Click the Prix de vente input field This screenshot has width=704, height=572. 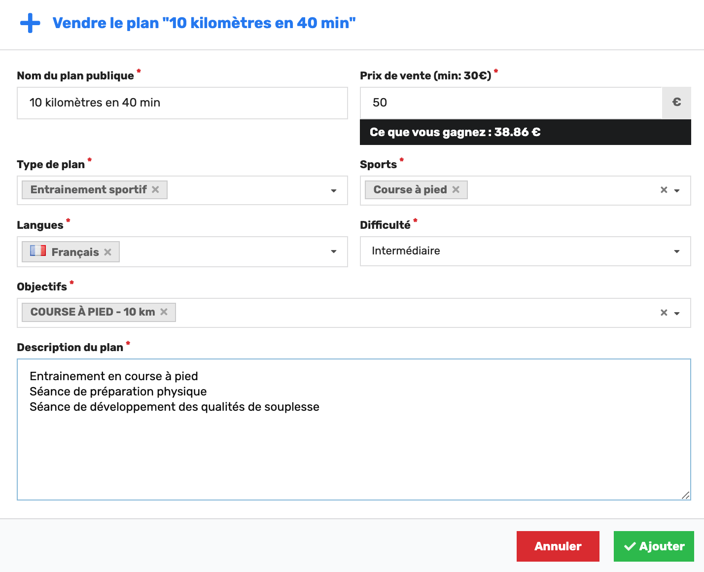[511, 103]
